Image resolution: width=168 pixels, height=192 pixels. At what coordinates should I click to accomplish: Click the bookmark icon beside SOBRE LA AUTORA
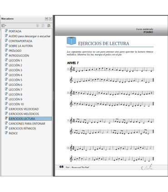tap(6, 45)
